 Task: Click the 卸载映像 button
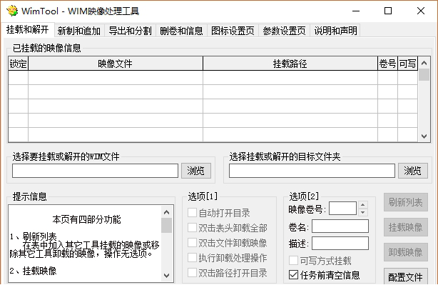click(x=406, y=252)
